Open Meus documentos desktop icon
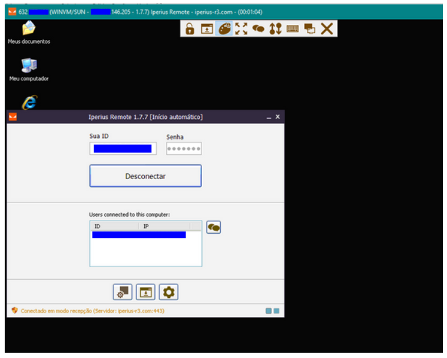The image size is (447, 358). (x=29, y=32)
